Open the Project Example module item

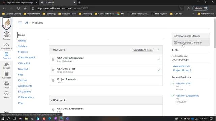pos(66,79)
